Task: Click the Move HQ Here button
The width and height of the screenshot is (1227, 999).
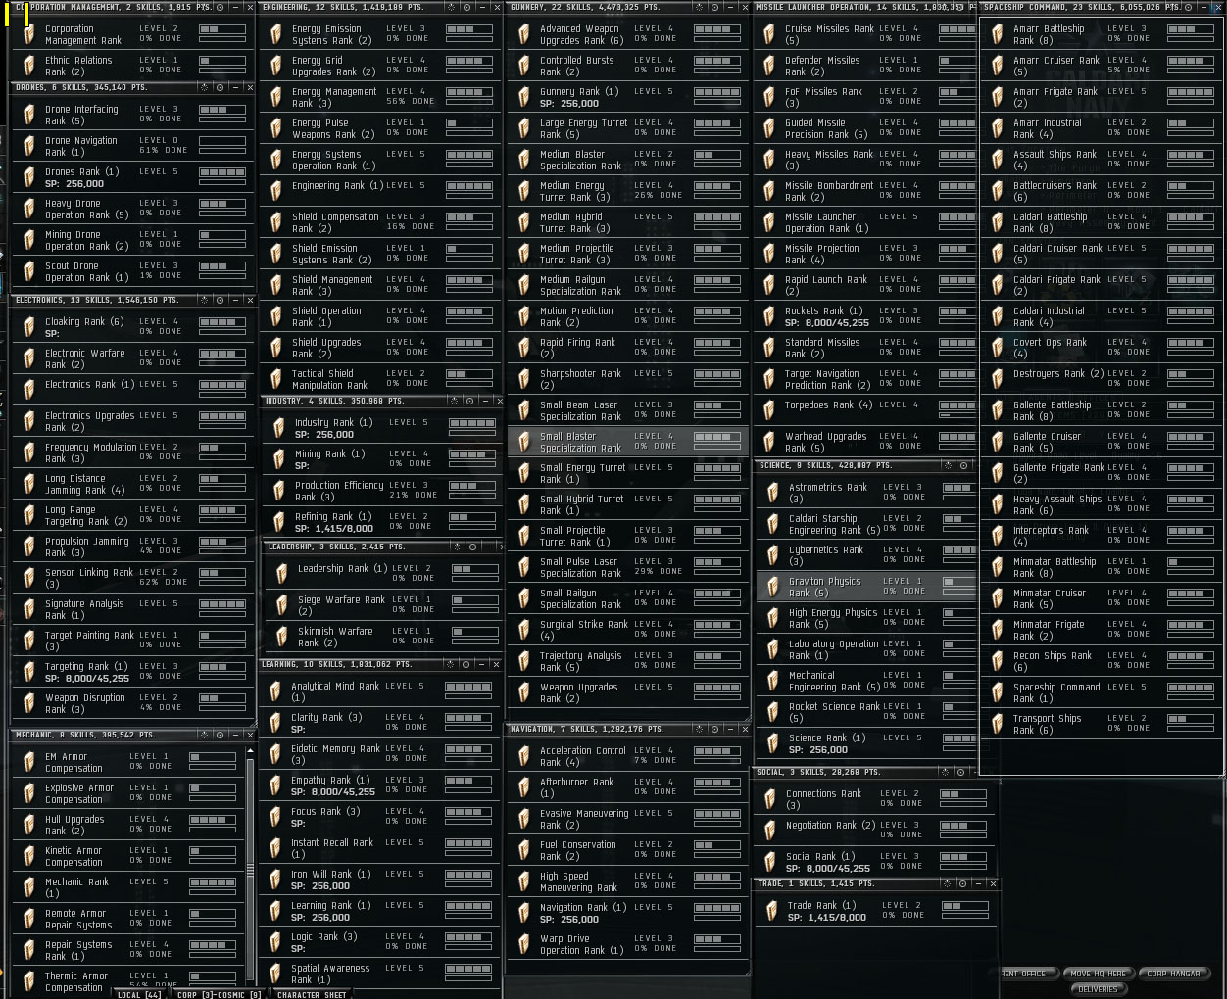Action: click(x=1099, y=974)
